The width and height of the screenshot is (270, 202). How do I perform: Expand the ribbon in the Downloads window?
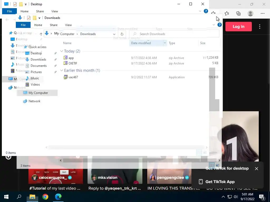tap(214, 25)
